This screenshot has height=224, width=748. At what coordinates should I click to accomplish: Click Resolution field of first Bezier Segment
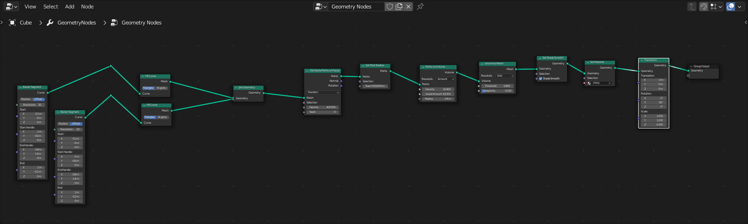33,105
